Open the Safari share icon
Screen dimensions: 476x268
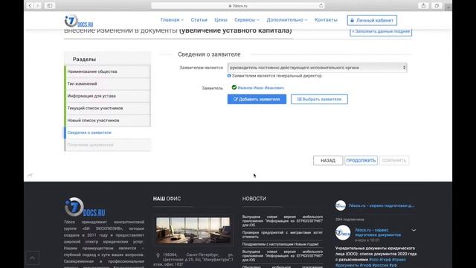click(423, 5)
